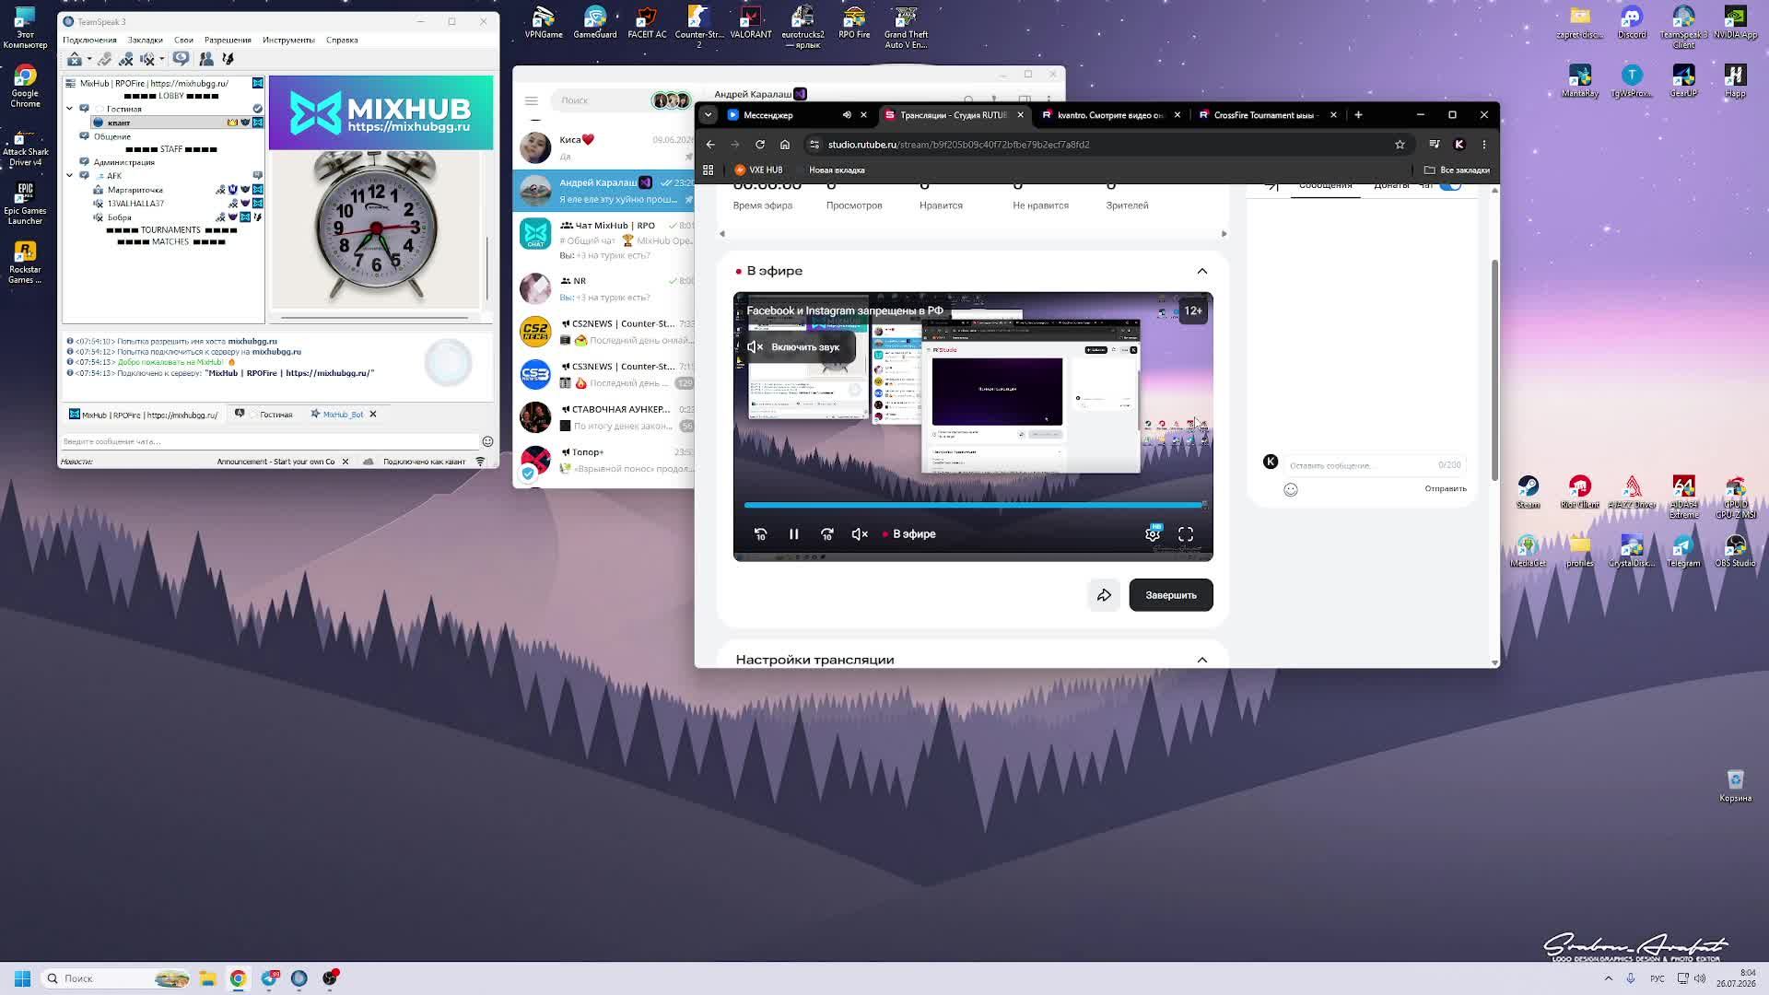
Task: Click the stream progress bar
Action: 973,505
